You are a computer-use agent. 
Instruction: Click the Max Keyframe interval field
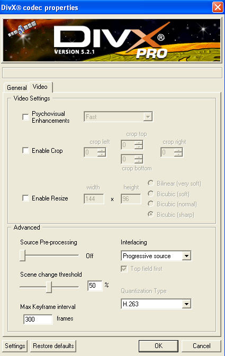click(38, 319)
